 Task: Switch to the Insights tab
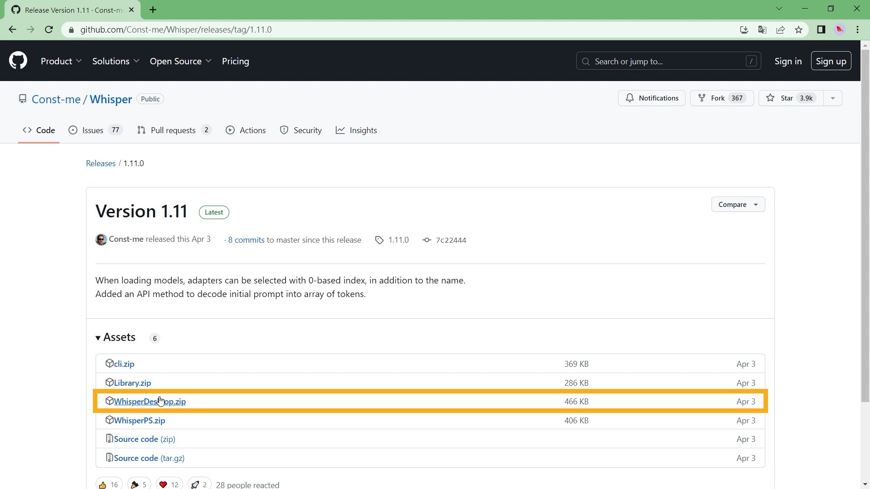356,130
